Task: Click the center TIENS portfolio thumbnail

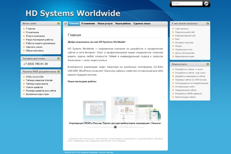Action: pyautogui.click(x=125, y=109)
